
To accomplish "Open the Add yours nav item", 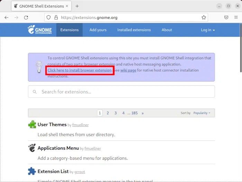I will [x=98, y=30].
